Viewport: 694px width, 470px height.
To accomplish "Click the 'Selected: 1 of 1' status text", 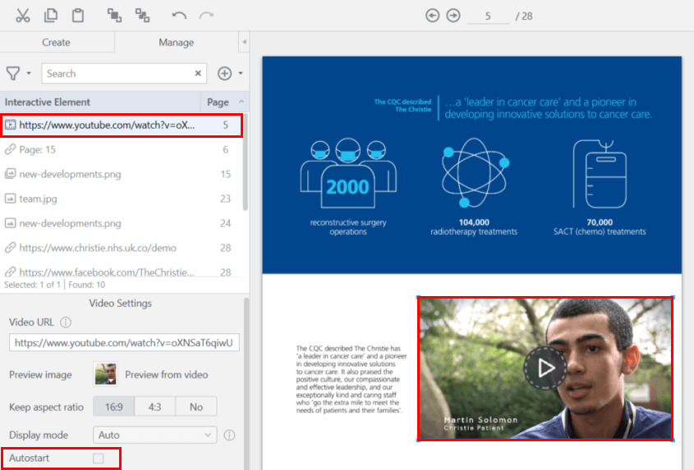I will 32,285.
